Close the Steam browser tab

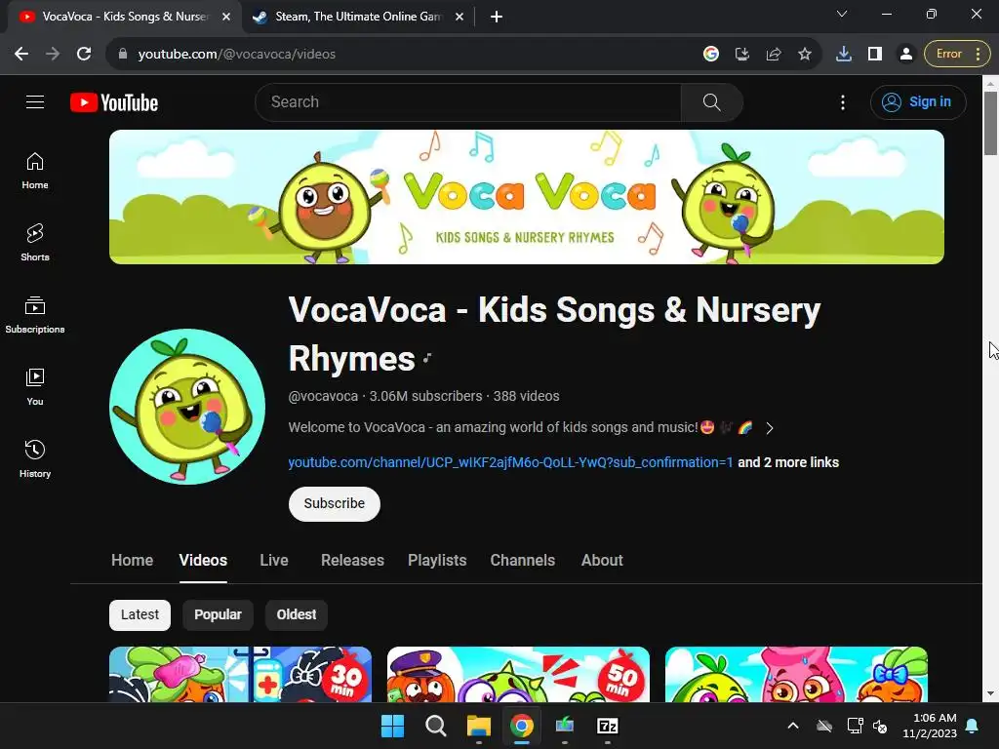pos(460,17)
